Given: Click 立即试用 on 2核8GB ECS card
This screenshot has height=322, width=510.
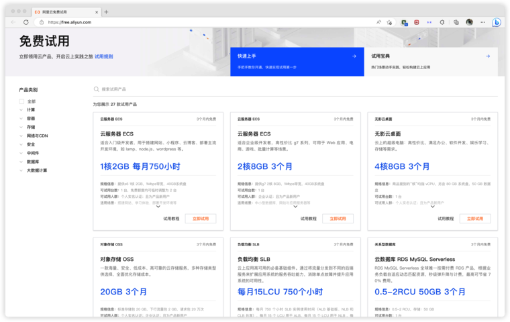Looking at the screenshot, I should pyautogui.click(x=338, y=219).
